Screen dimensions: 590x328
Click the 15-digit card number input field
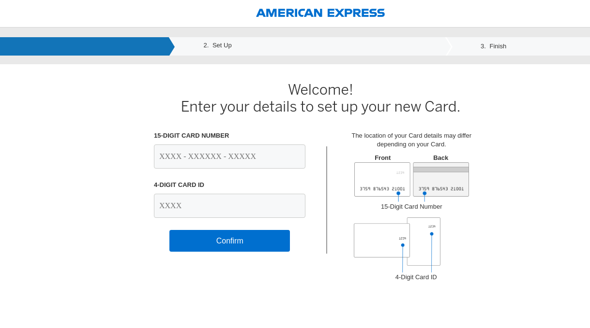229,156
